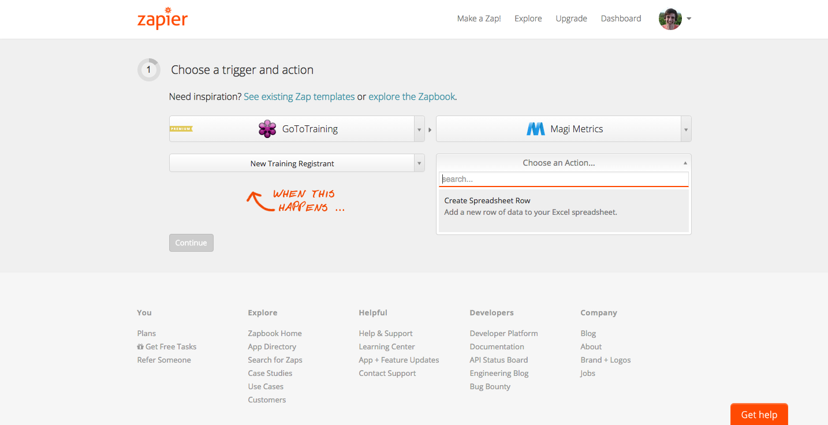Image resolution: width=828 pixels, height=425 pixels.
Task: Open the New Training Registrant trigger dropdown
Action: pyautogui.click(x=420, y=163)
